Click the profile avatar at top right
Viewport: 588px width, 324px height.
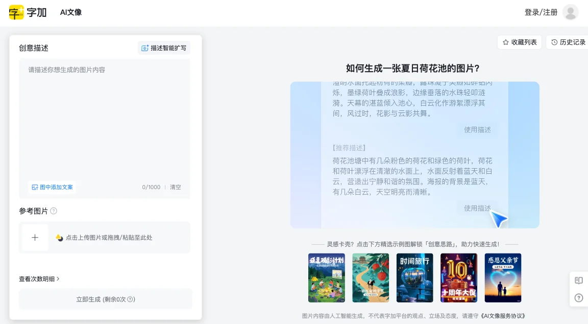[x=570, y=12]
